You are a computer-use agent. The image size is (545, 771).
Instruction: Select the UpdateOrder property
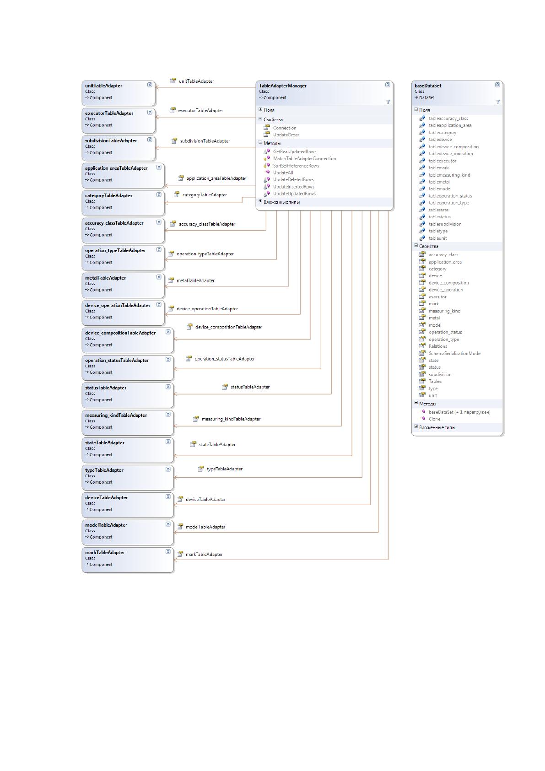pyautogui.click(x=286, y=135)
